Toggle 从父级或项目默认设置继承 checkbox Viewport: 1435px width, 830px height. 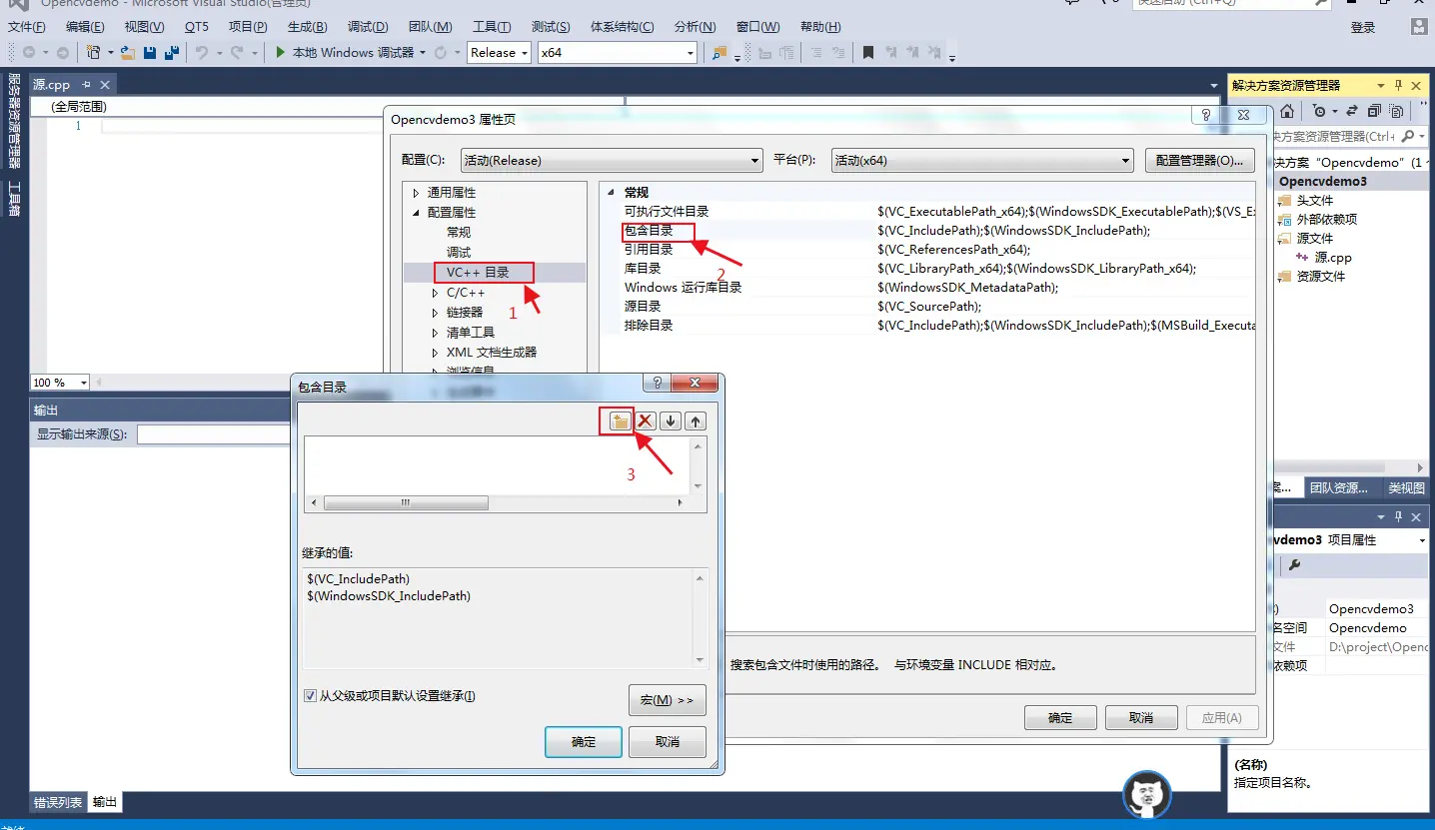[310, 696]
